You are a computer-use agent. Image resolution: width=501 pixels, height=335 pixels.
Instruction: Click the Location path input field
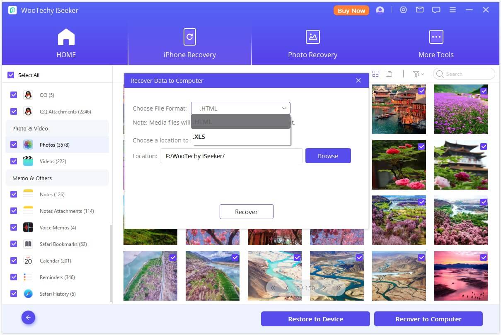point(231,156)
